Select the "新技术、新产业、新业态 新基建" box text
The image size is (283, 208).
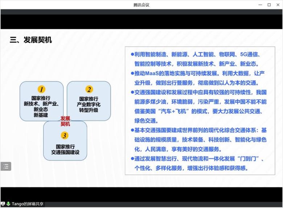click(x=41, y=107)
